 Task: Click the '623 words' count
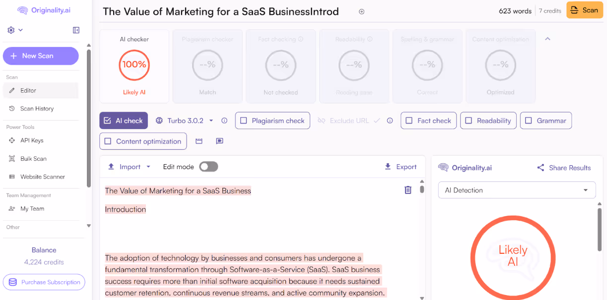point(515,11)
